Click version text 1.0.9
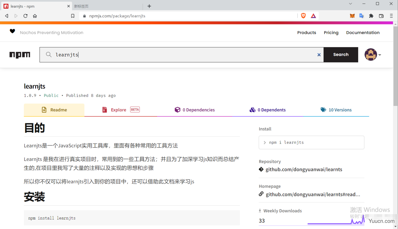Image resolution: width=398 pixels, height=229 pixels. click(30, 95)
